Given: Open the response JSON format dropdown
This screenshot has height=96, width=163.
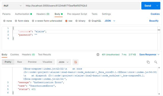Looking at the screenshot, I should [64, 62].
